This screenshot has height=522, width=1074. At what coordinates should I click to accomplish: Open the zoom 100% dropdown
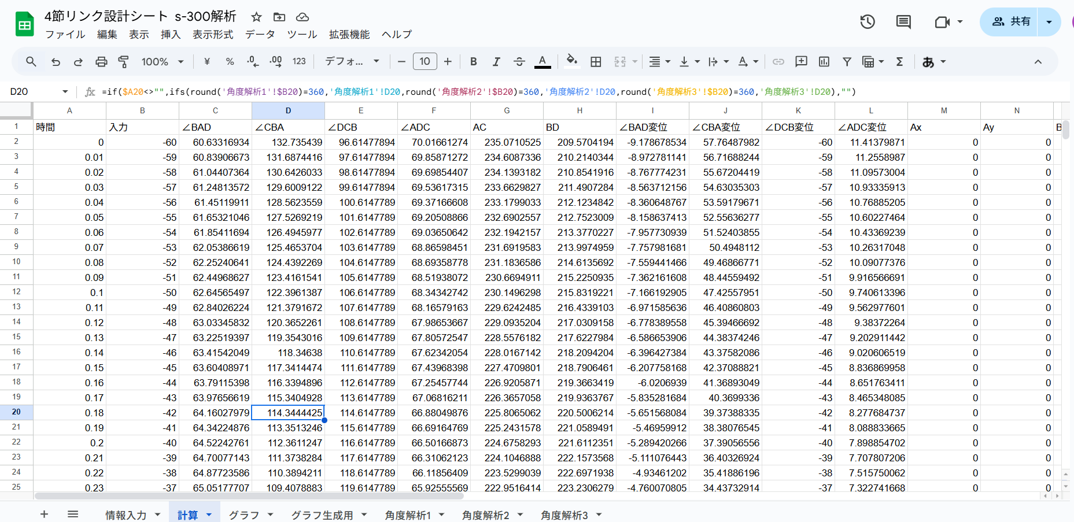[x=163, y=62]
